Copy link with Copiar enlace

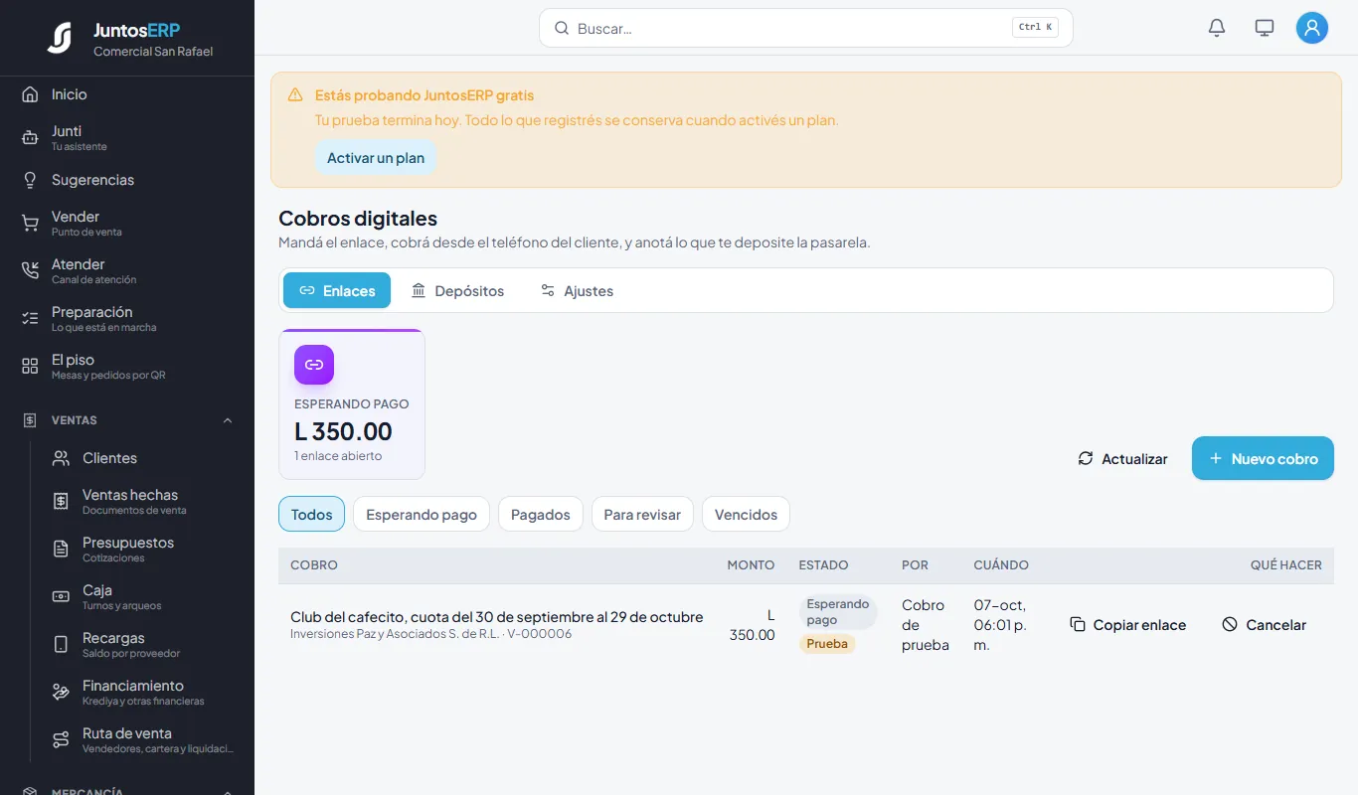[x=1128, y=624]
